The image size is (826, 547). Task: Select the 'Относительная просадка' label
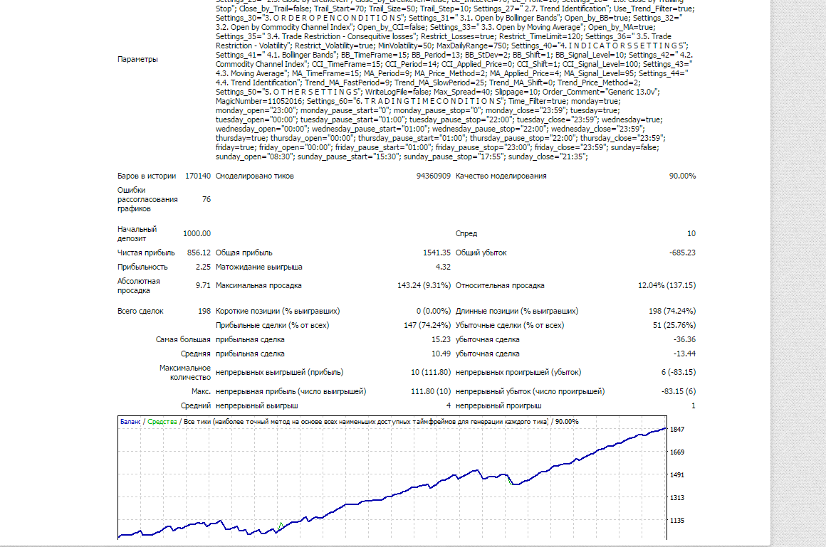500,285
